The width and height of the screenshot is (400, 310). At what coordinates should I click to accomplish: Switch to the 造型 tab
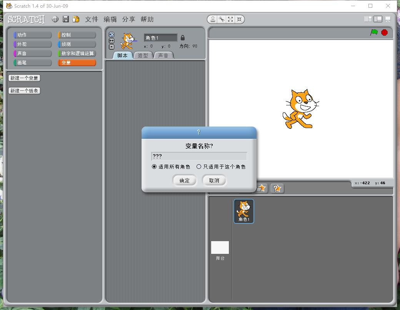143,55
